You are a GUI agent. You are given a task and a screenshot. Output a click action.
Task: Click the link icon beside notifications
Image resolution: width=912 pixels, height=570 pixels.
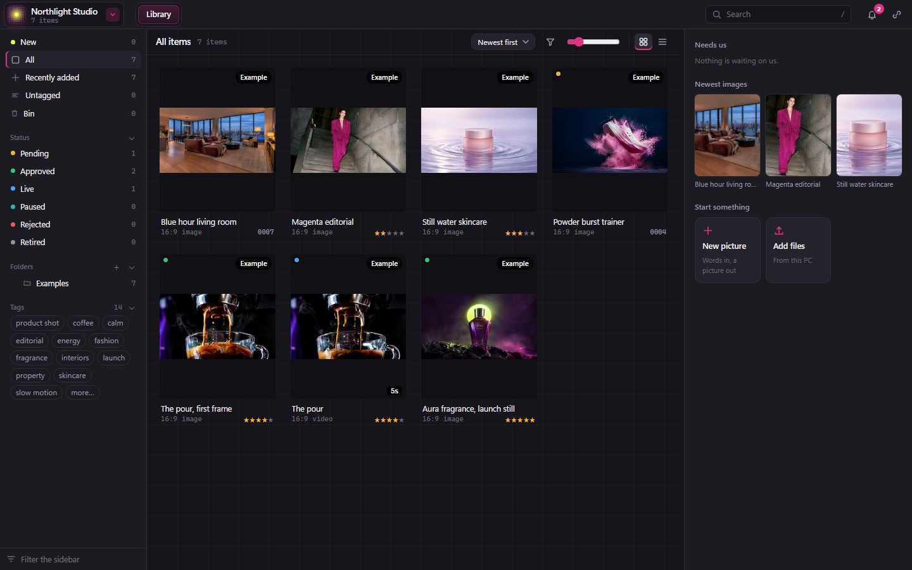[897, 15]
